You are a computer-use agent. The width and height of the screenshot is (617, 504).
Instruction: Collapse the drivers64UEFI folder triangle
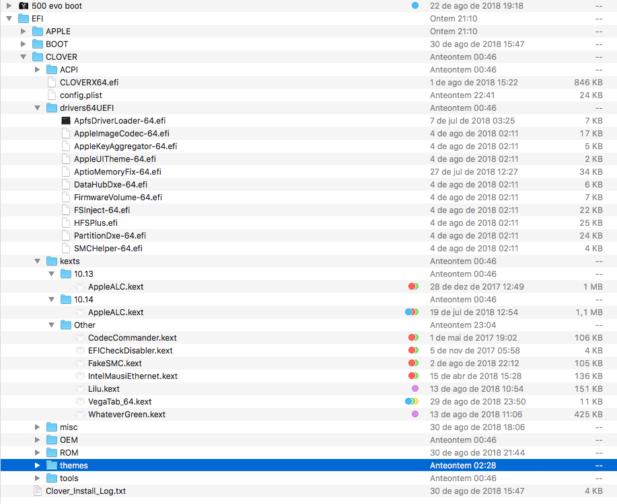[38, 108]
